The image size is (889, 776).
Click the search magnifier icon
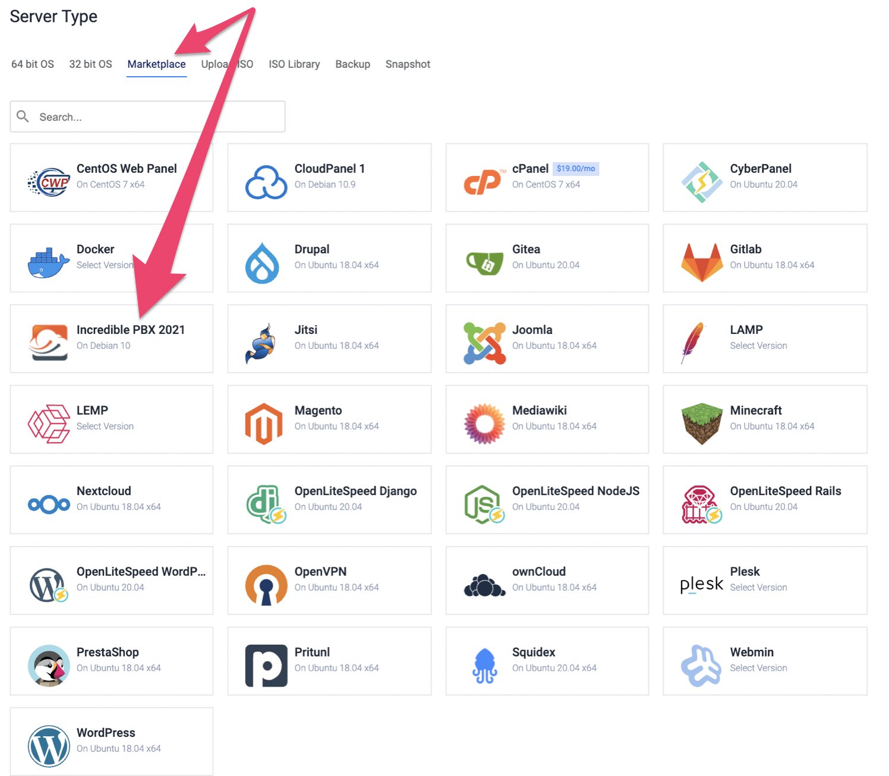pyautogui.click(x=23, y=116)
